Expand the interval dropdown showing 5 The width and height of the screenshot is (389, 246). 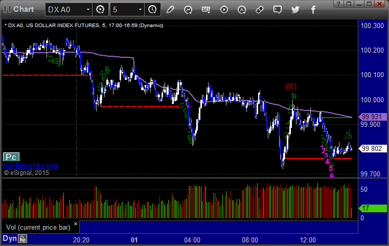[x=127, y=10]
